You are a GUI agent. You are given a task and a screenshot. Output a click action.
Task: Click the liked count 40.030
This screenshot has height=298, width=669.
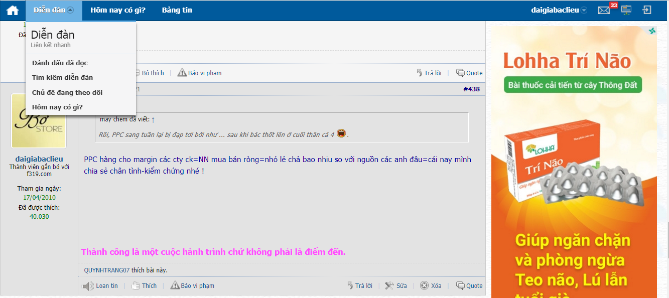tap(39, 217)
